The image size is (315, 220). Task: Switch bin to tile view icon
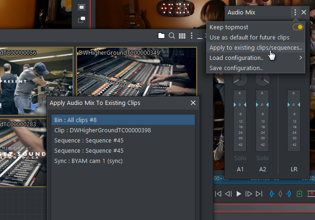182,36
